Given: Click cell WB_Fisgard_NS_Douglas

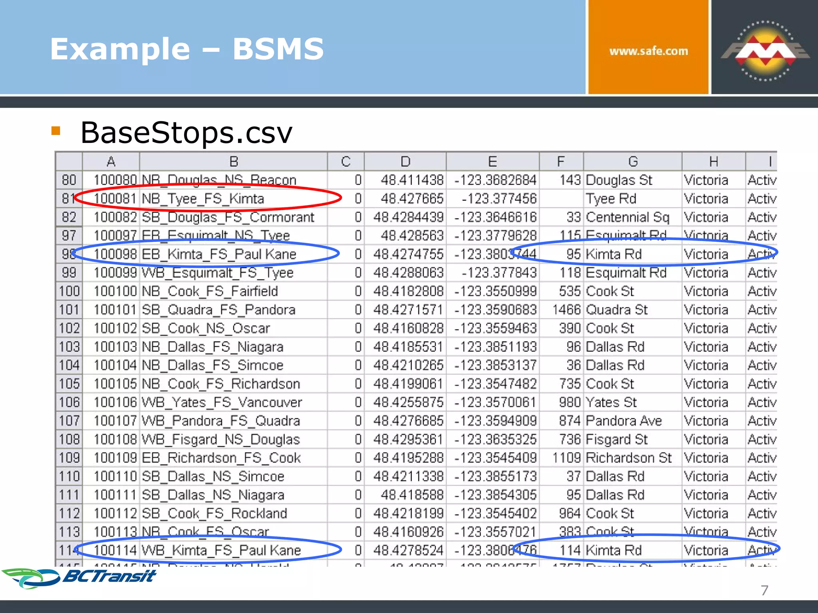Looking at the screenshot, I should pos(234,439).
